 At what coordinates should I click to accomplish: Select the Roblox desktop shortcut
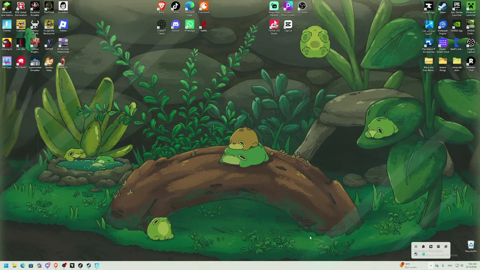[x=63, y=26]
